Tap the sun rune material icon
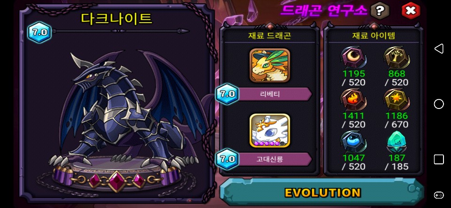 click(x=397, y=100)
